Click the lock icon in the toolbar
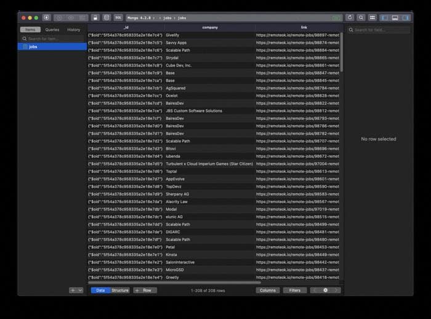The height and width of the screenshot is (319, 431). pos(95,18)
